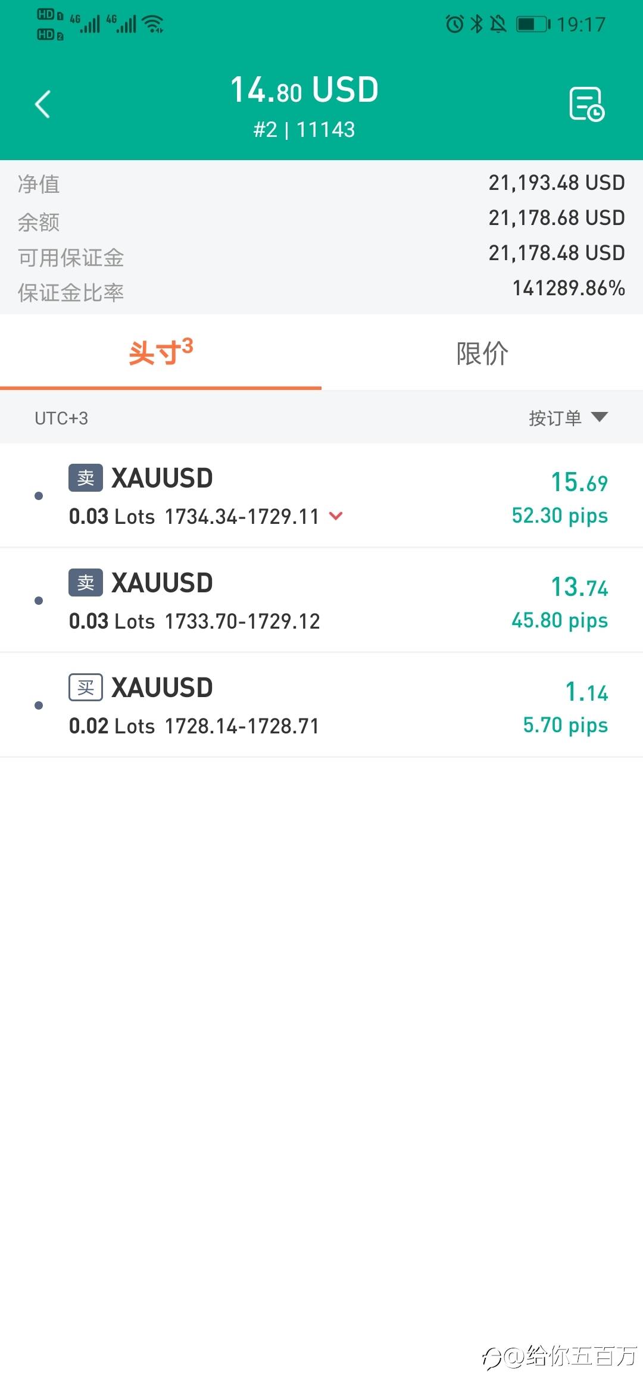The width and height of the screenshot is (643, 1393).
Task: Tap the UTC+3 timezone label
Action: [x=61, y=418]
